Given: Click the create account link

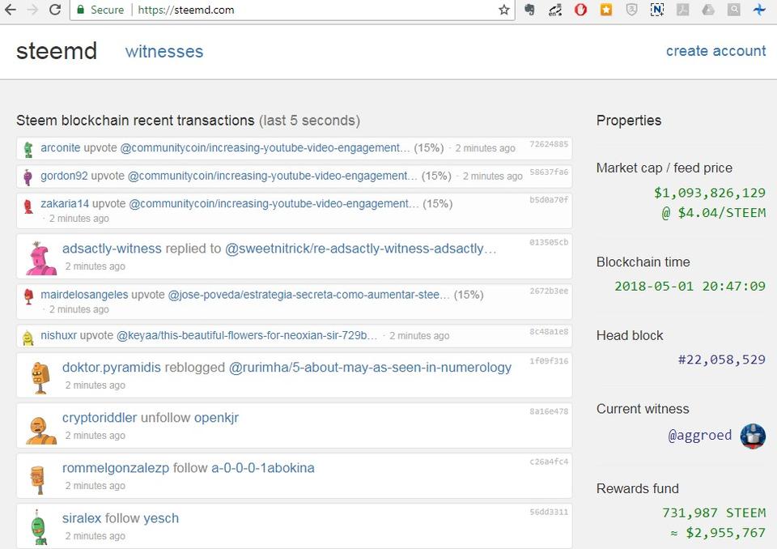Looking at the screenshot, I should pos(715,51).
